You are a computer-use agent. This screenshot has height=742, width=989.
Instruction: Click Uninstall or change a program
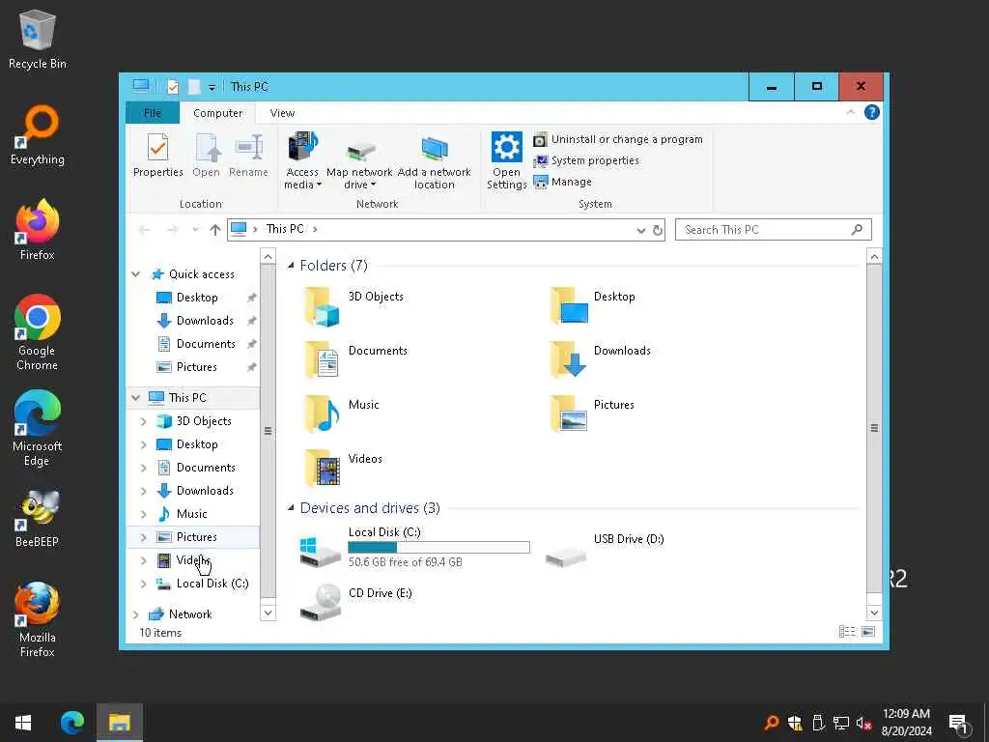(617, 139)
